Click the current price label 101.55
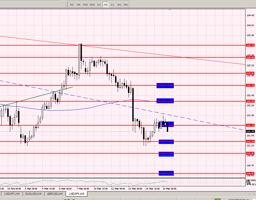 250,132
